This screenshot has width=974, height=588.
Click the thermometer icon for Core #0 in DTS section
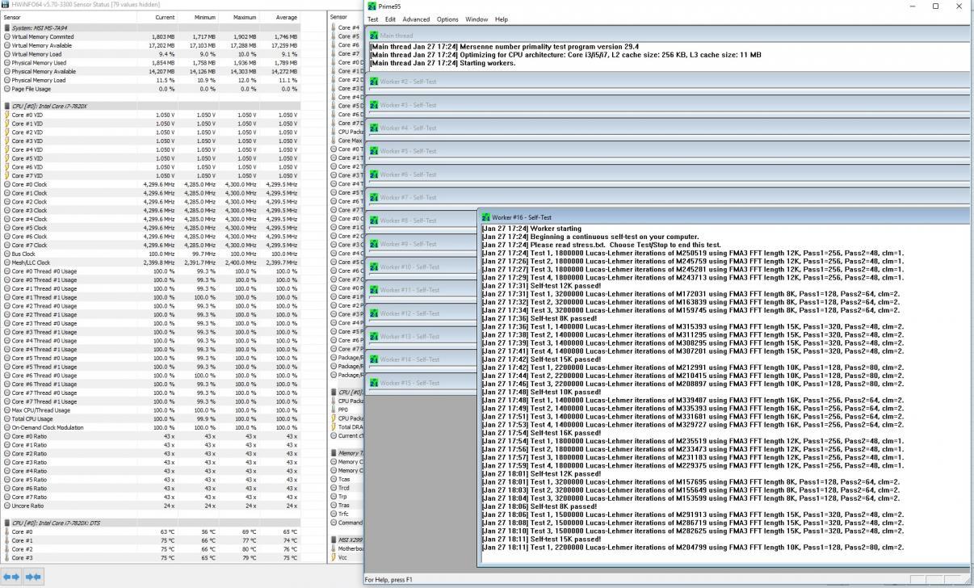(x=7, y=531)
